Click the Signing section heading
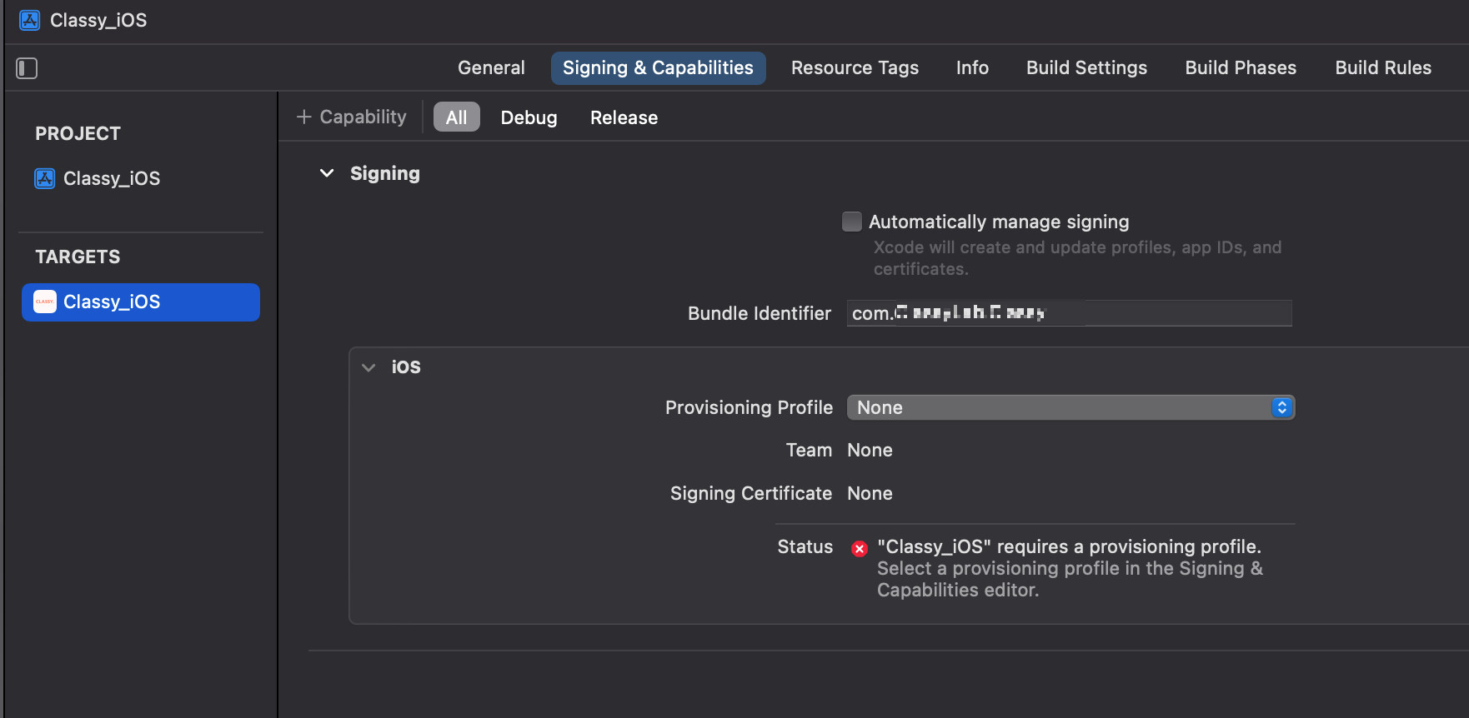 (385, 173)
